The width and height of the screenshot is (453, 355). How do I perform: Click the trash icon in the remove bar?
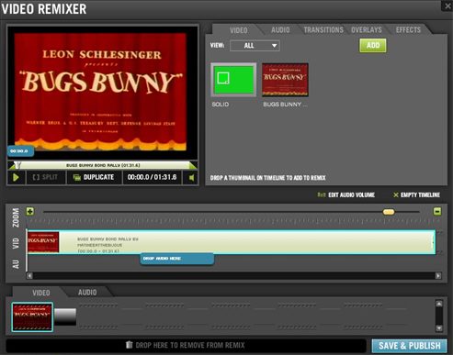coord(130,345)
